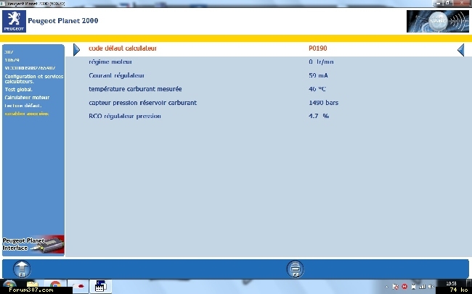The width and height of the screenshot is (472, 294).
Task: Click the red taskbar application icon
Action: (x=80, y=286)
